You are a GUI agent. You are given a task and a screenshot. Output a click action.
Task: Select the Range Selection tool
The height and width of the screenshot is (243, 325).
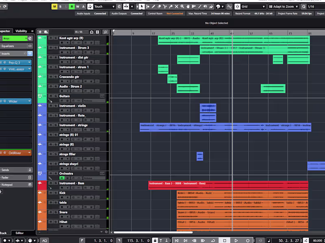click(147, 6)
